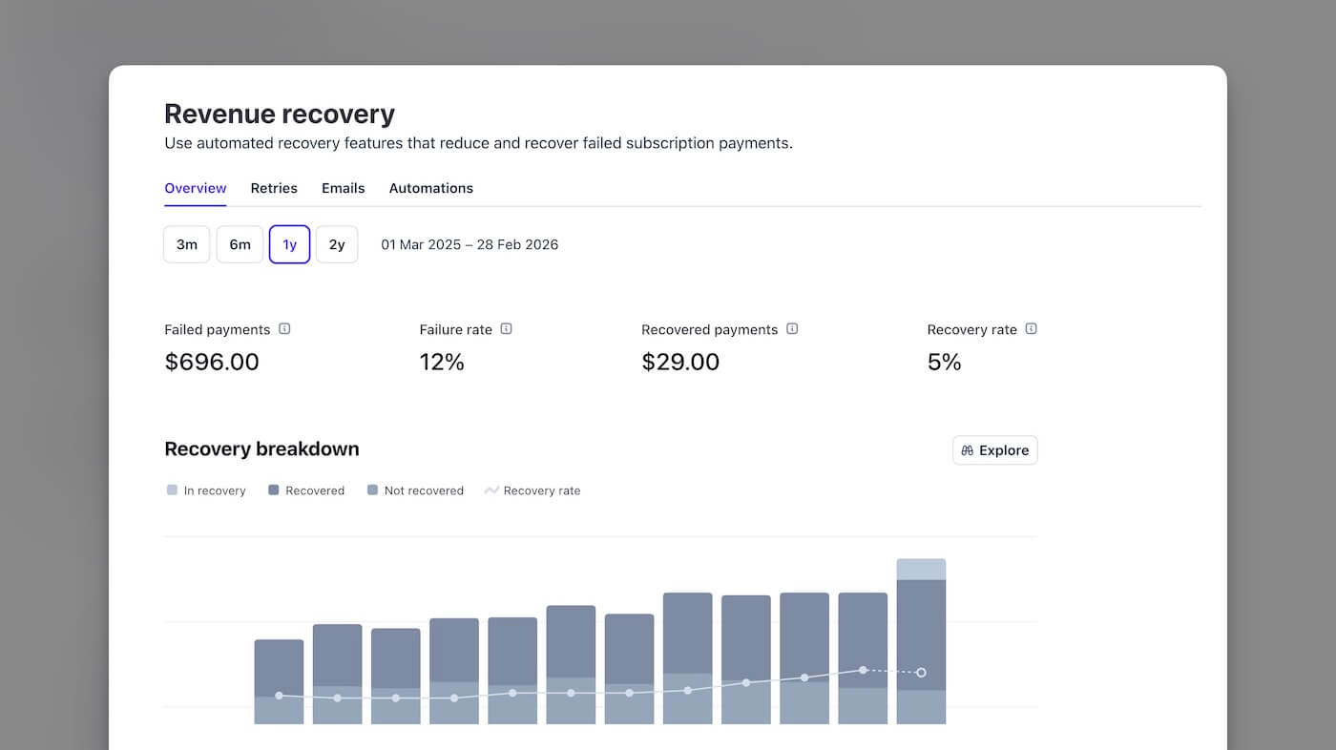Select the 3m time range
The height and width of the screenshot is (750, 1336).
186,244
